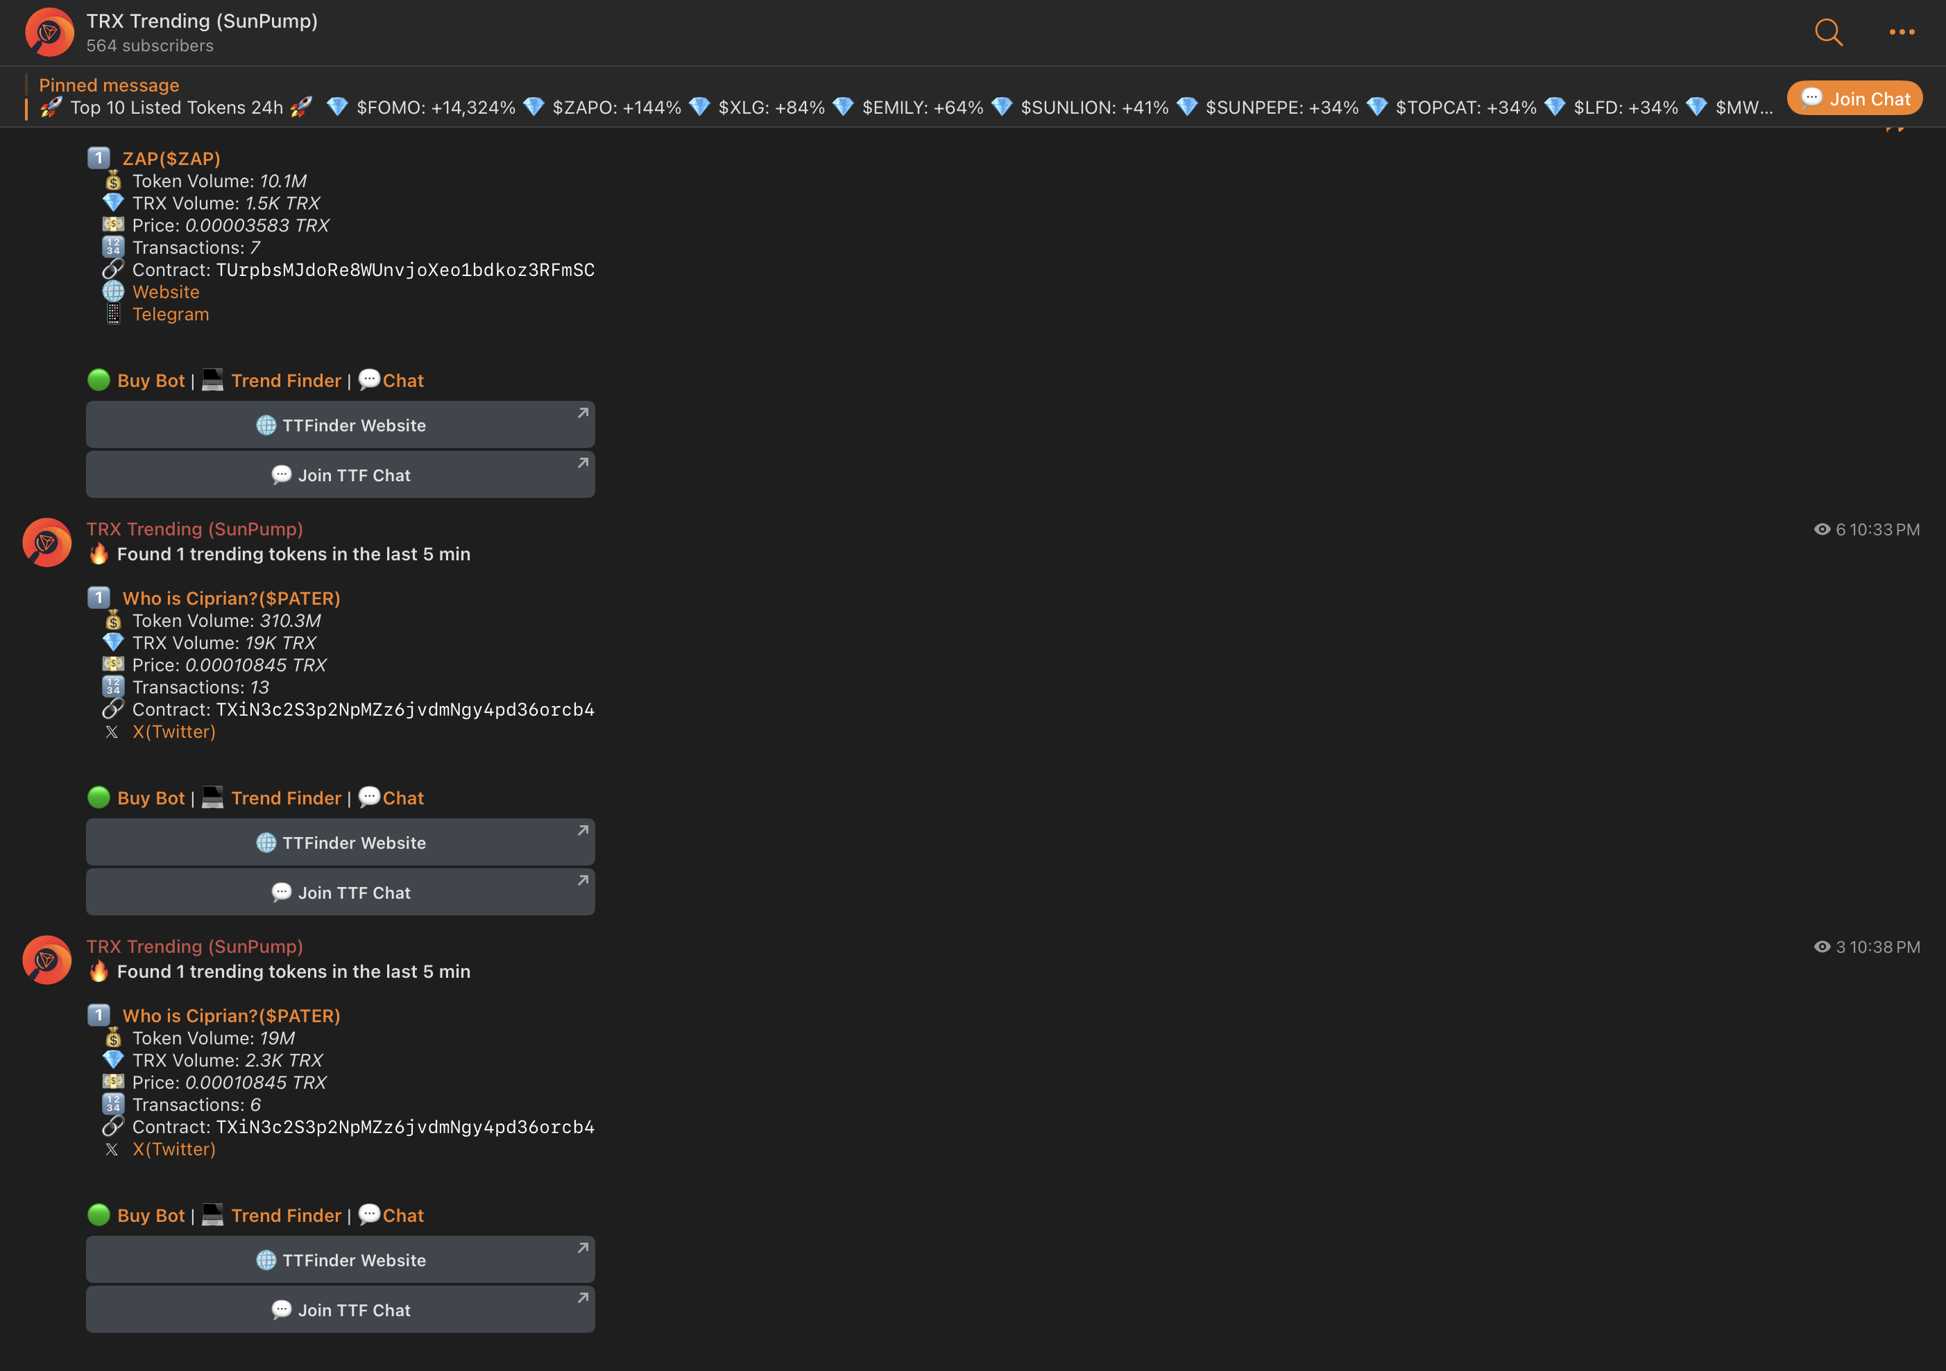Click Buy Bot link in last message
The image size is (1946, 1371).
(x=151, y=1215)
